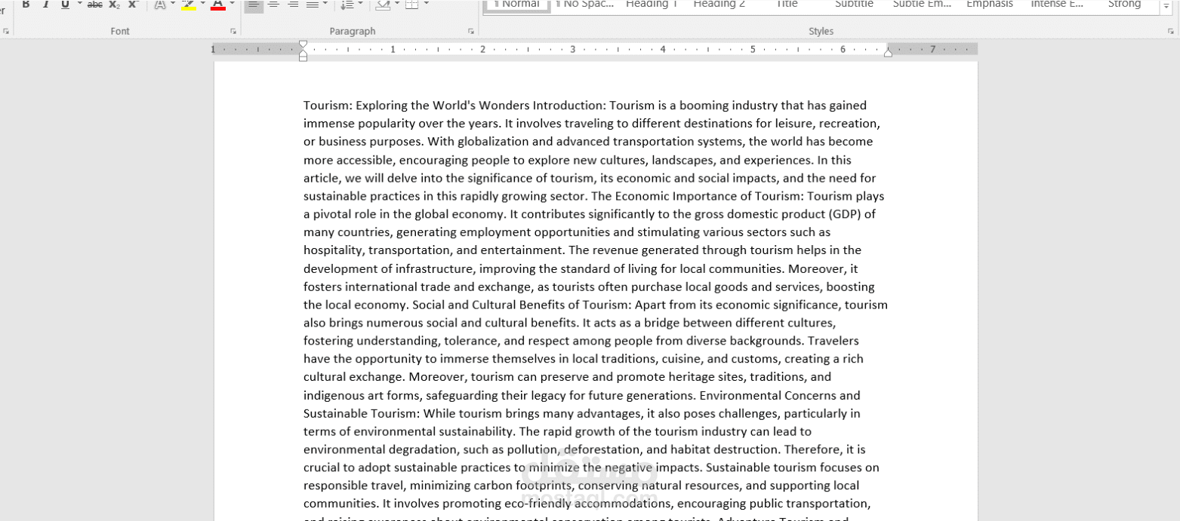Screen dimensions: 1180x521
Task: Click 'fostering understanding, tolerance' text
Action: [x=399, y=341]
